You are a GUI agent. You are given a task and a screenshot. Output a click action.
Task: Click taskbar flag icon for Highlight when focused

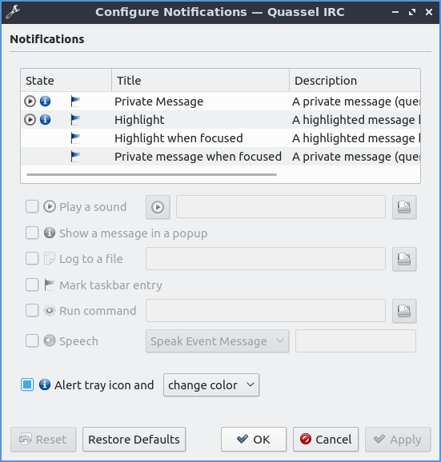[75, 138]
